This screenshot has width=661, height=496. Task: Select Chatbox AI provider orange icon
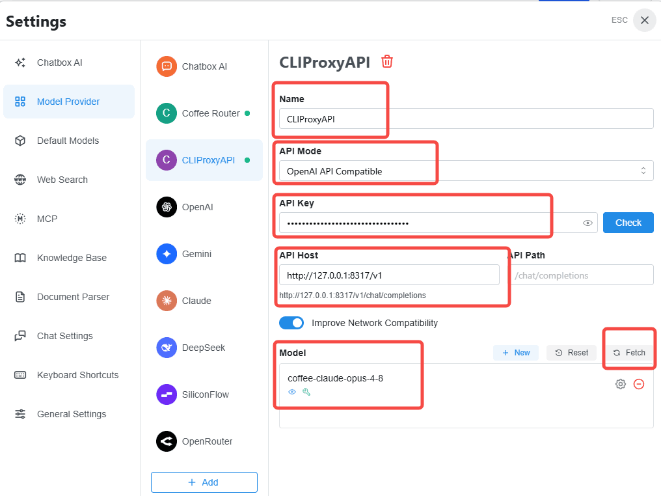tap(167, 66)
